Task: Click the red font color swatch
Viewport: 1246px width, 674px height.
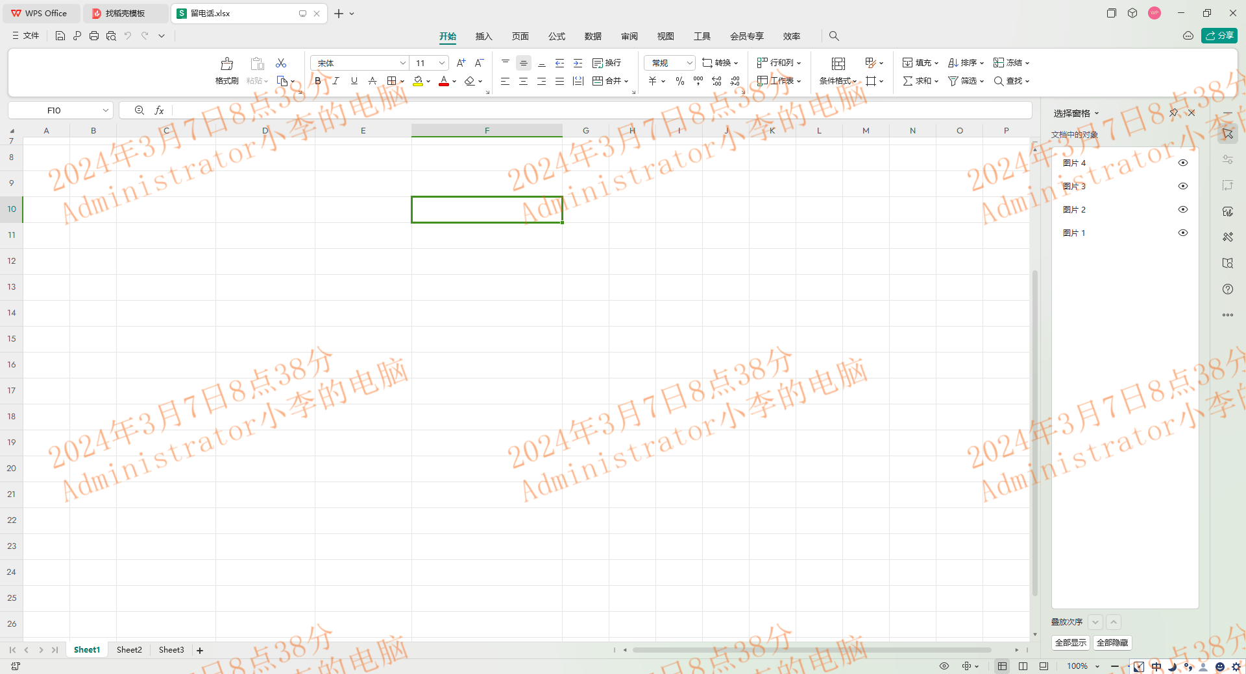Action: click(x=444, y=81)
